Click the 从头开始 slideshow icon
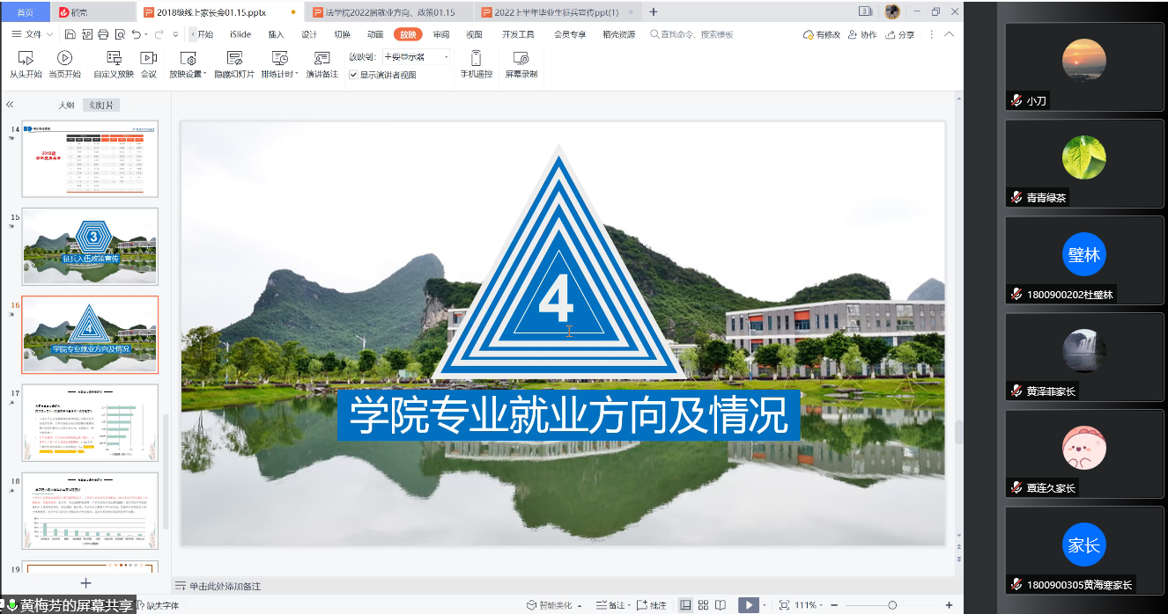 [26, 58]
